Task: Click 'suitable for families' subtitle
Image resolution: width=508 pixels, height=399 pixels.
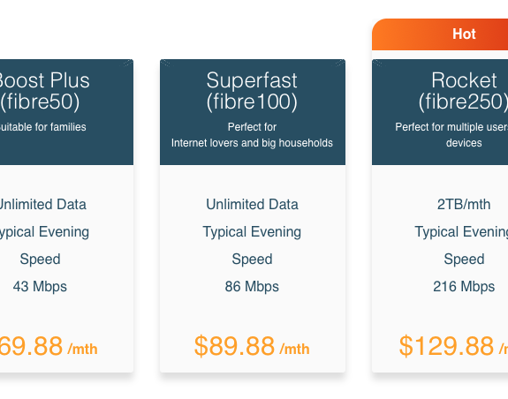Action: 43,127
